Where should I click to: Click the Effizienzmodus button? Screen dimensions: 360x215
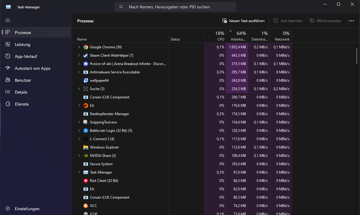[325, 21]
